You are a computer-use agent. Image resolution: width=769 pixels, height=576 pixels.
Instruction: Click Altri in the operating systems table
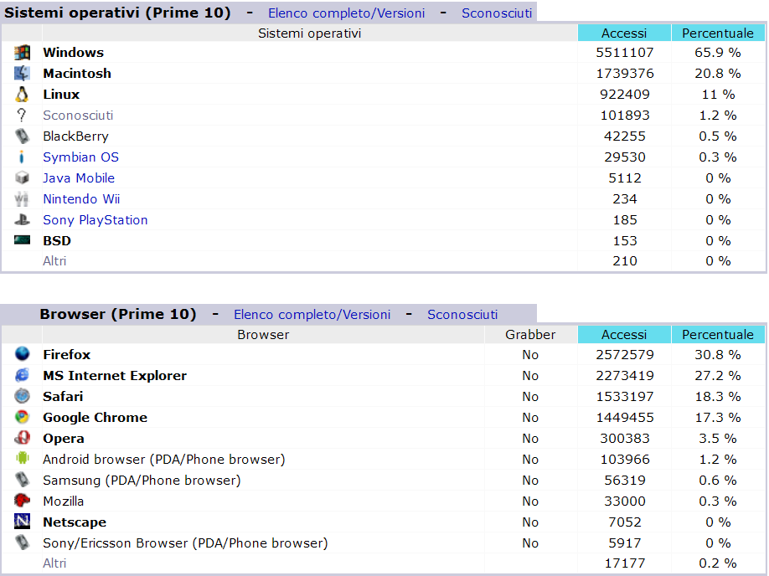tap(54, 261)
